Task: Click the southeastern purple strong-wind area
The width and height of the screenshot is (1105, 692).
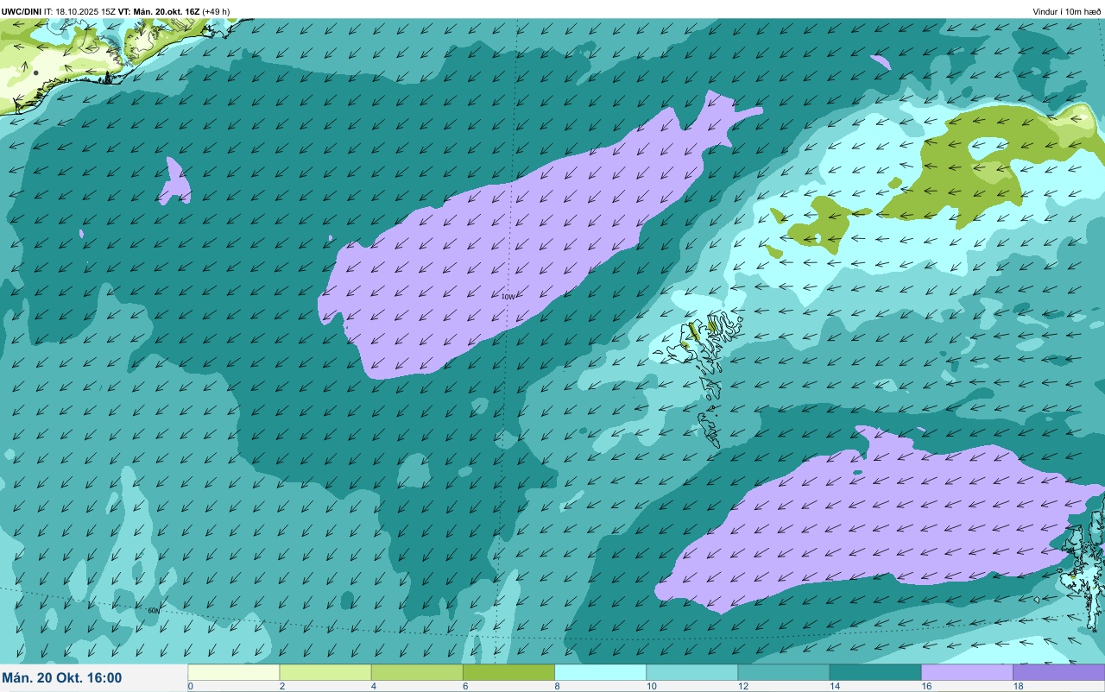Action: (x=872, y=522)
